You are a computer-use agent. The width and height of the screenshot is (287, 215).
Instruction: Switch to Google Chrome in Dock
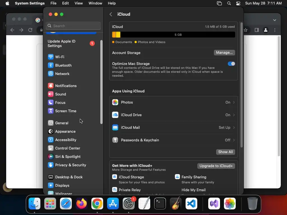coord(97,204)
